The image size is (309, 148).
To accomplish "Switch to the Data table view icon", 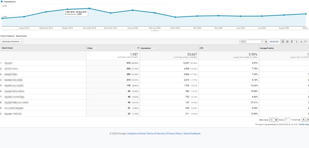I will 283,42.
